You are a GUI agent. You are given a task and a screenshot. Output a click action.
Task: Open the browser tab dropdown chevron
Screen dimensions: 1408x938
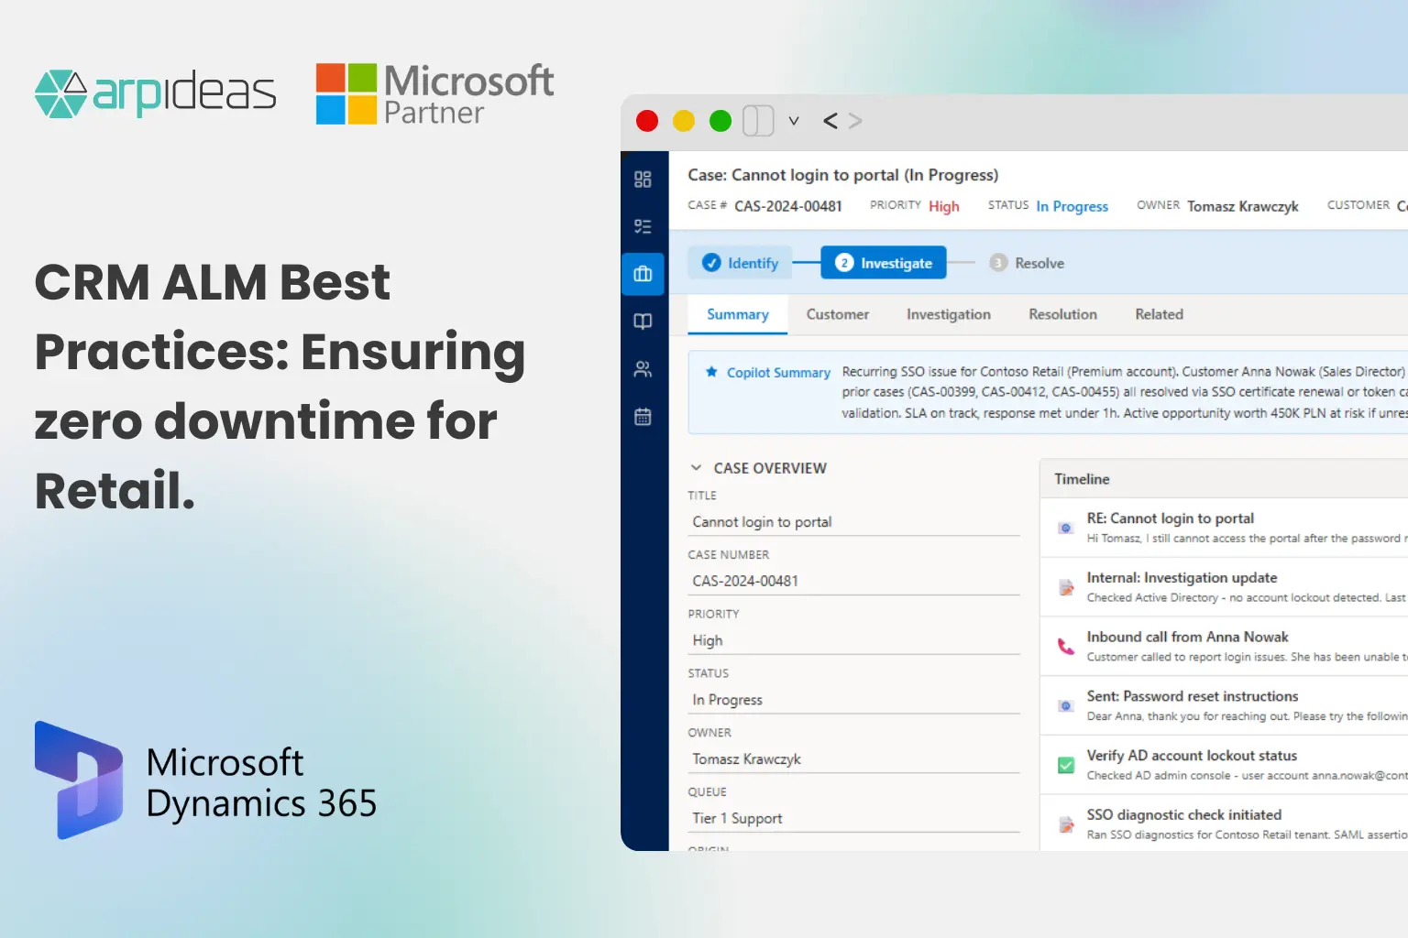(x=794, y=120)
